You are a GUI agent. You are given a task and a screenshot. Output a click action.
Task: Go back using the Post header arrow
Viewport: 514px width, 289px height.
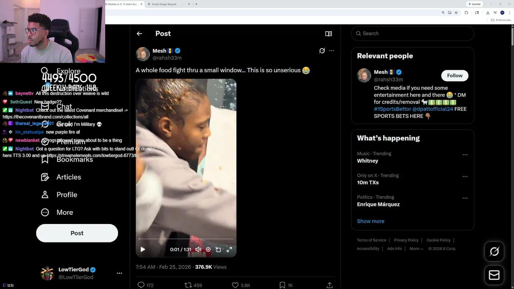click(x=139, y=34)
